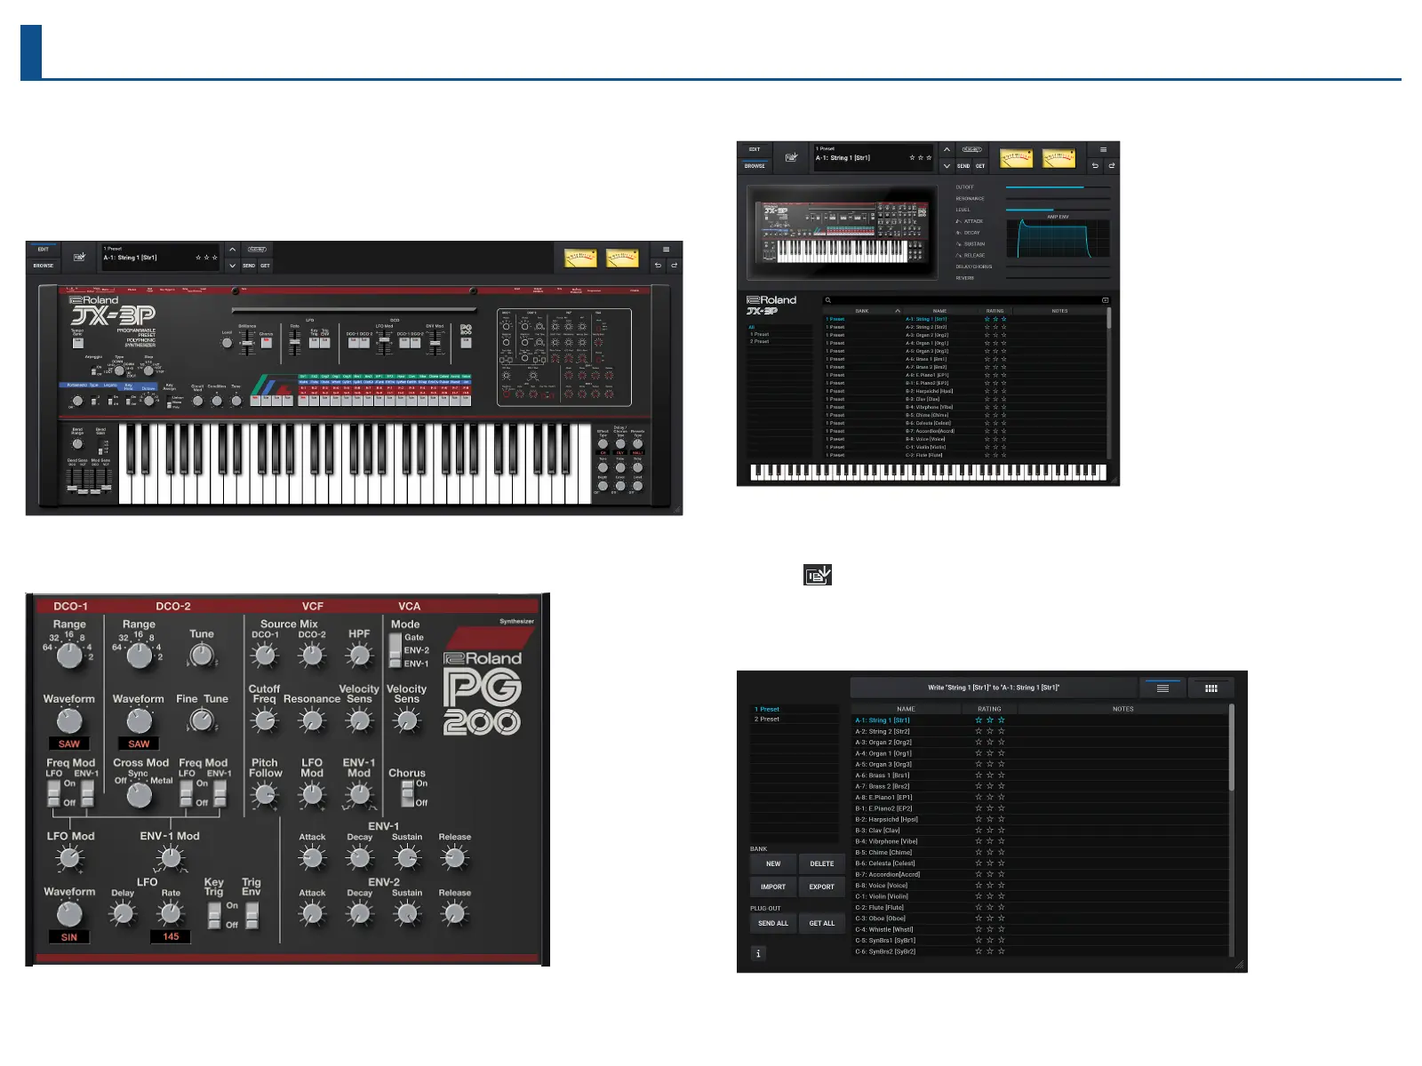Toggle the DCO-1 Freq Mod LFO switch on PG-200

[53, 794]
